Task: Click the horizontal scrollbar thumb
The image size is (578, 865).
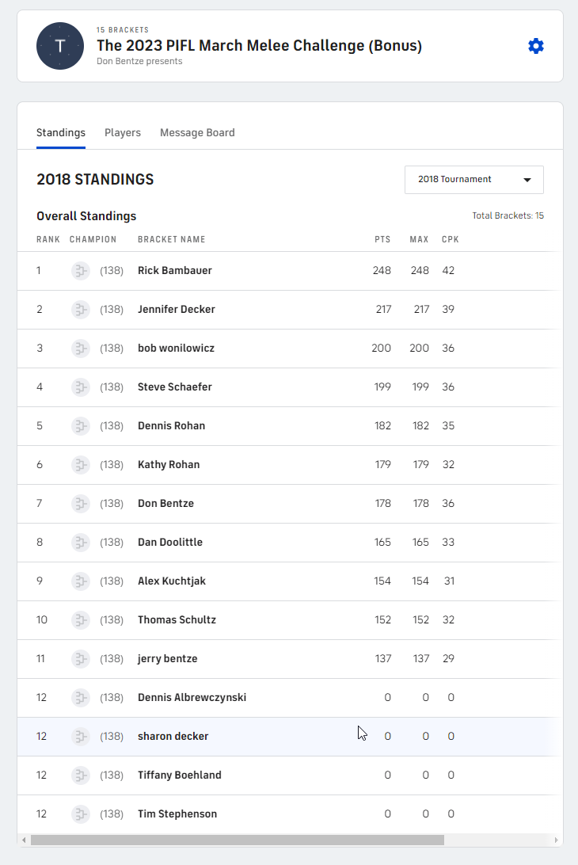Action: 238,840
